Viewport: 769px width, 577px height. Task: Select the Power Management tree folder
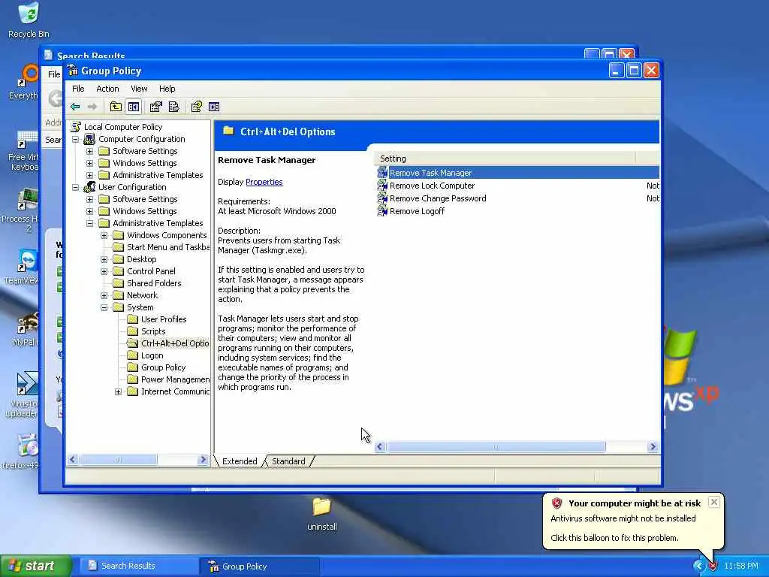[x=174, y=379]
